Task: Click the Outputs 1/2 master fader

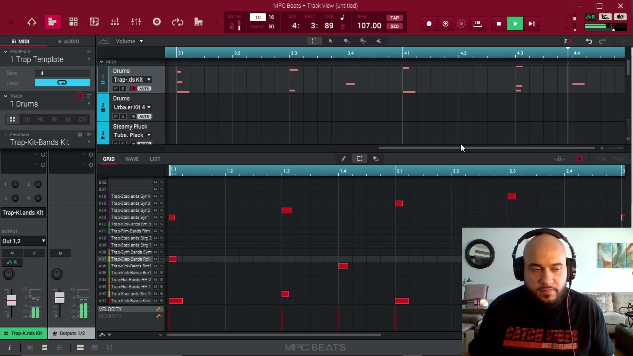Action: [59, 297]
